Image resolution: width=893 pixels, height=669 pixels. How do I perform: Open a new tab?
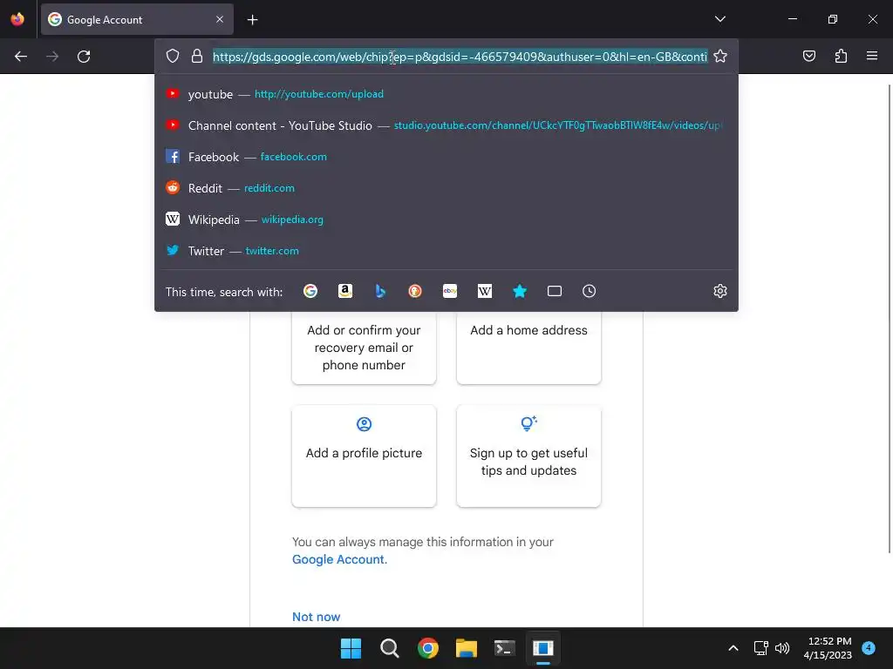pyautogui.click(x=252, y=20)
